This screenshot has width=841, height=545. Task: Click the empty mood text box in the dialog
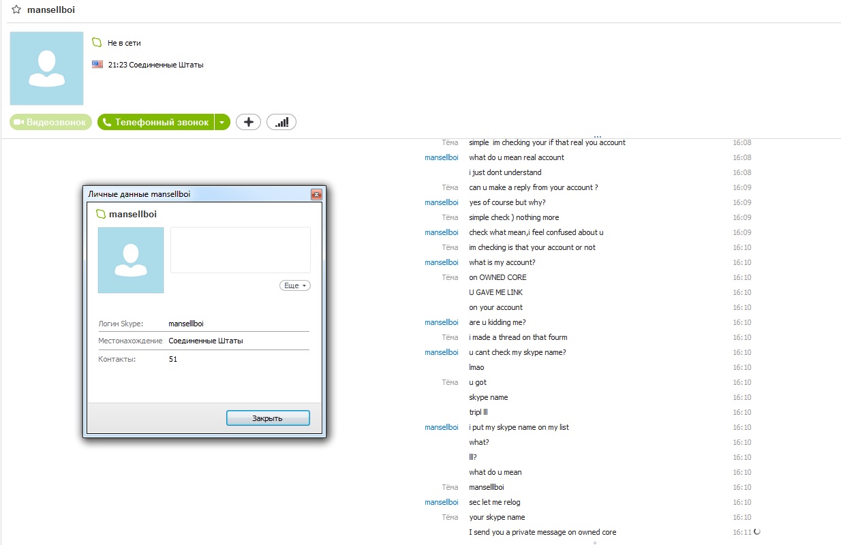[241, 250]
